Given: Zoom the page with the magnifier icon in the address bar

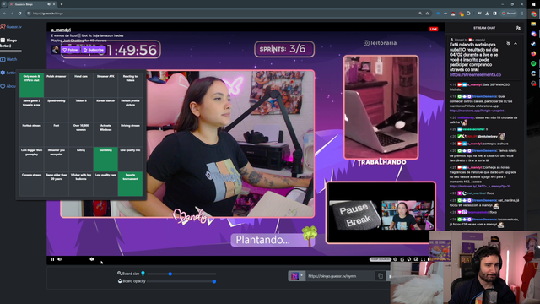Looking at the screenshot, I should pos(420,14).
